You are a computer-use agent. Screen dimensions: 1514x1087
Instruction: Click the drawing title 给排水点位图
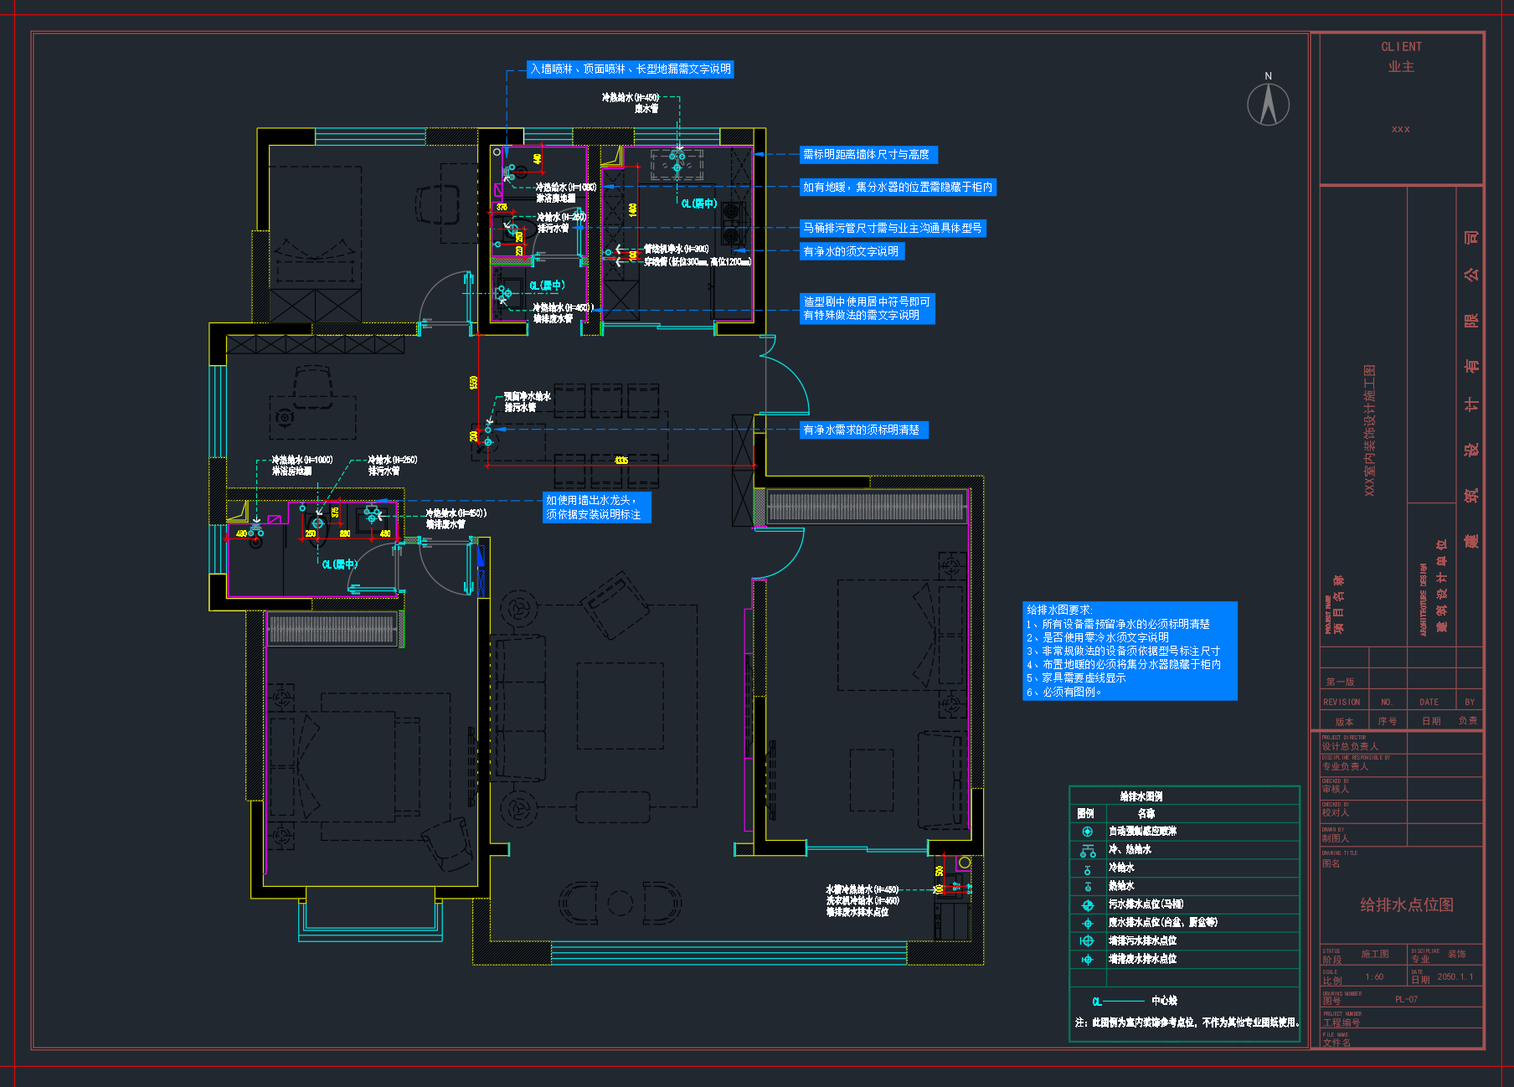click(1407, 904)
